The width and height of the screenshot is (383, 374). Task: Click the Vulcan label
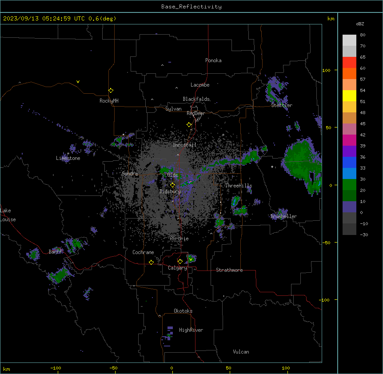[x=241, y=352]
